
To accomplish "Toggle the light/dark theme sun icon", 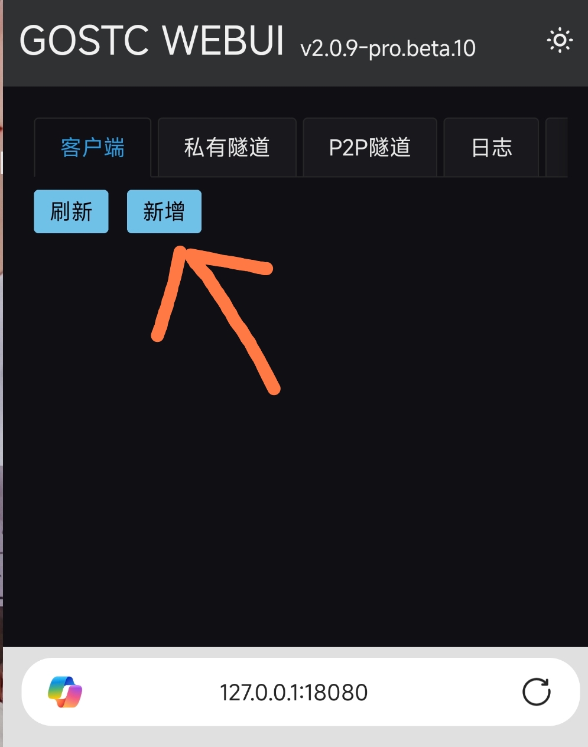I will 560,41.
